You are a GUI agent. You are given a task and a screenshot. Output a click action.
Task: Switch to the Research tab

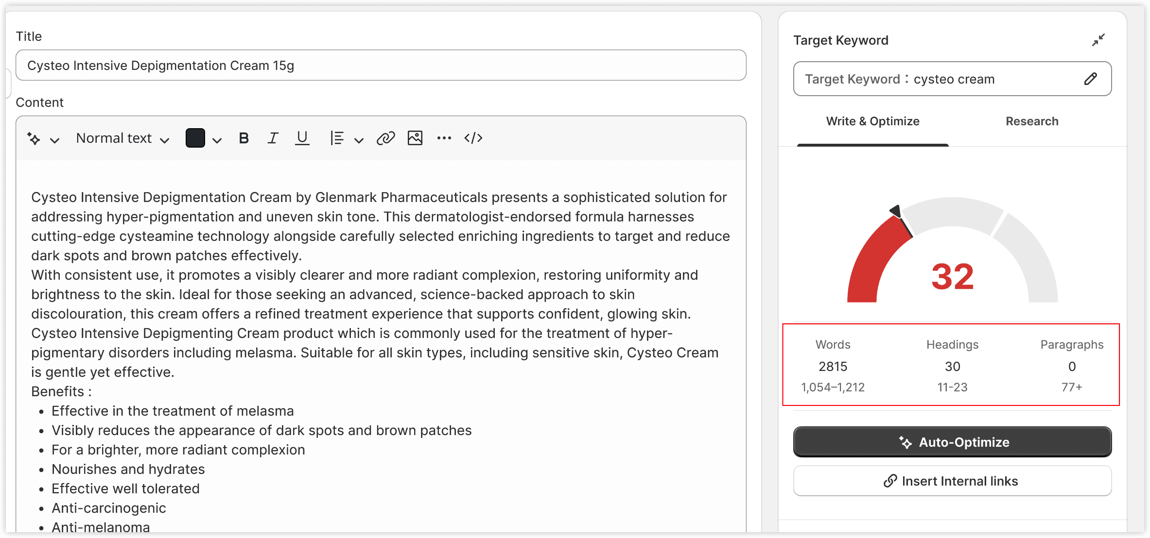pos(1032,121)
